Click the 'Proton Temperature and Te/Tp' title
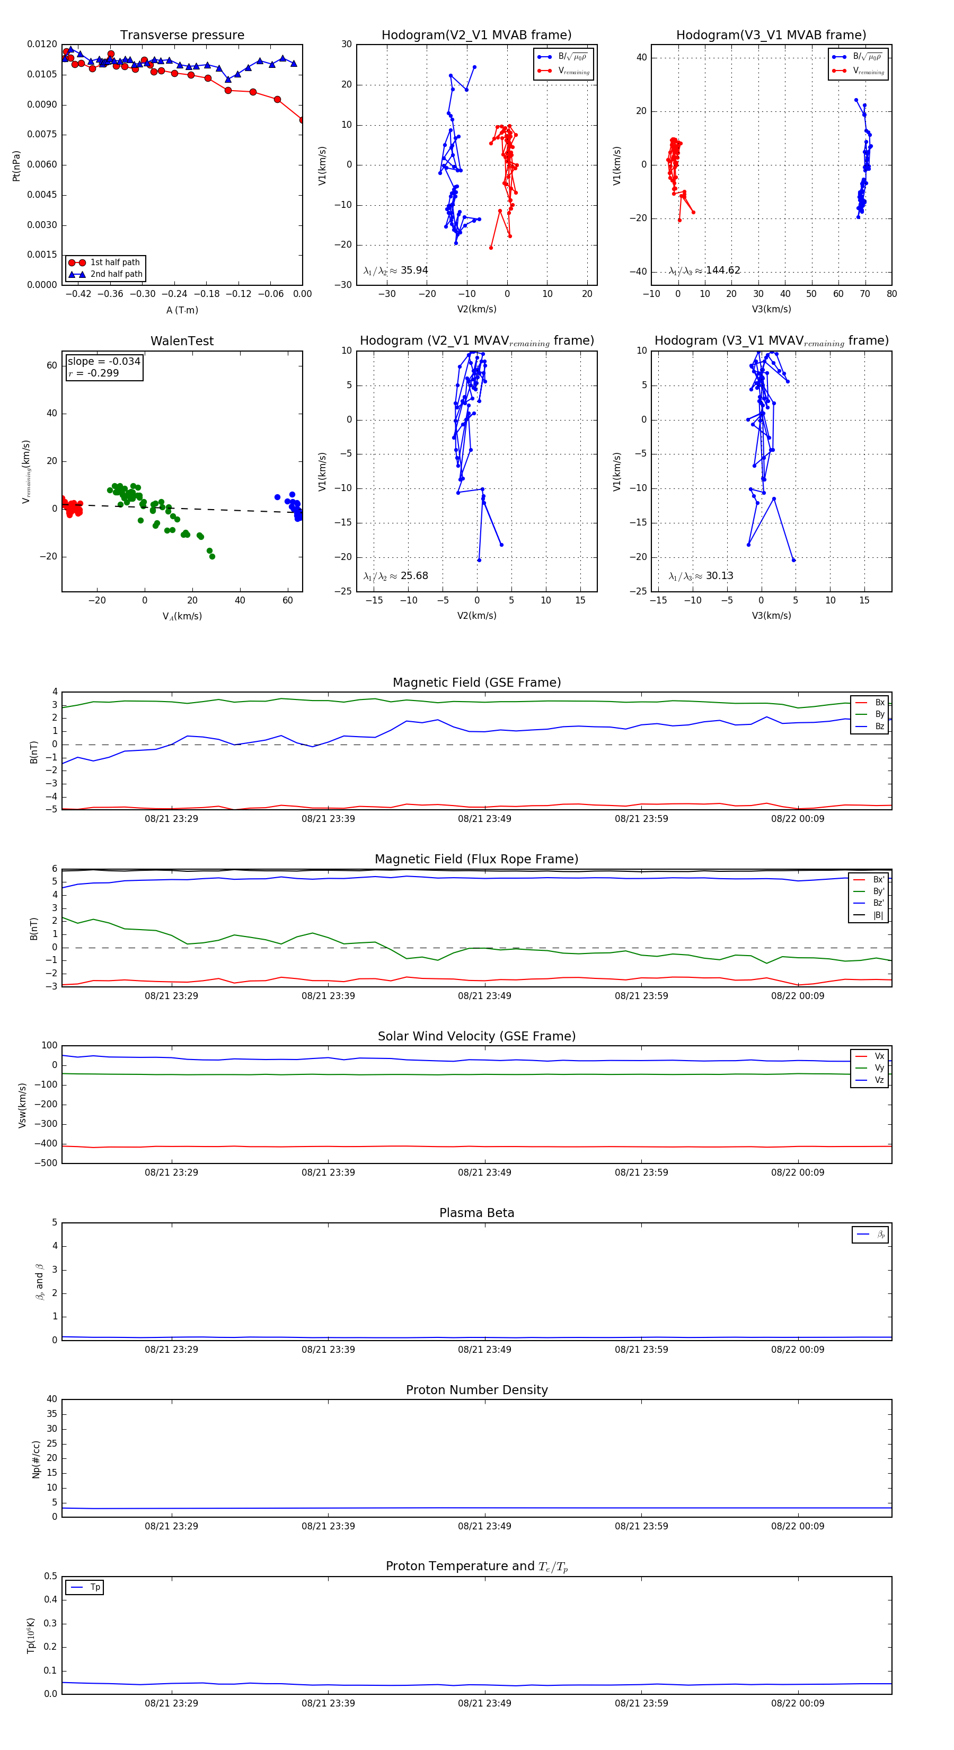 (x=476, y=1567)
